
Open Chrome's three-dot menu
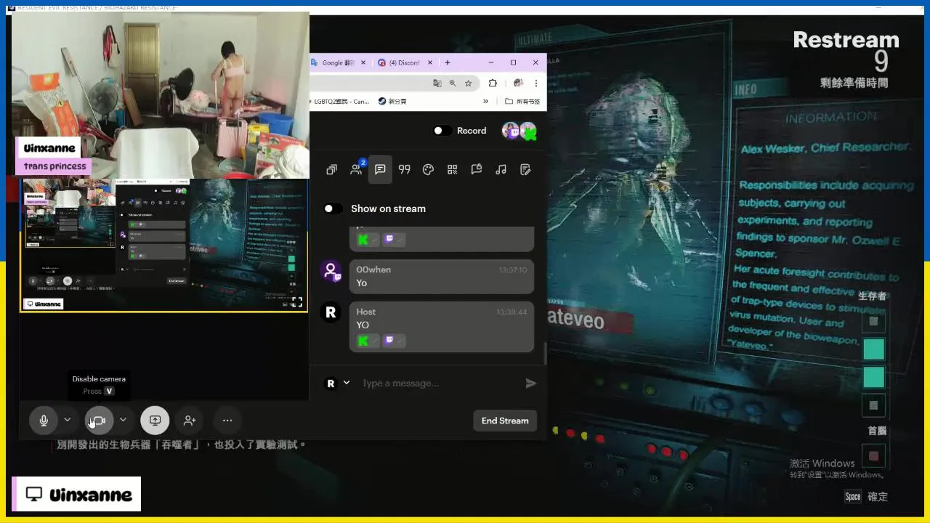pos(536,83)
